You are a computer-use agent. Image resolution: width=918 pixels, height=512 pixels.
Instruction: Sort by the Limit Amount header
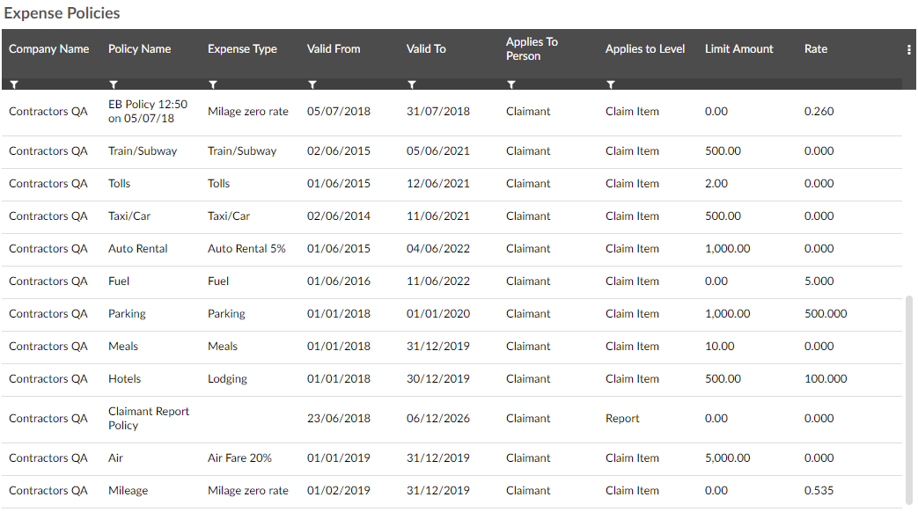point(738,49)
